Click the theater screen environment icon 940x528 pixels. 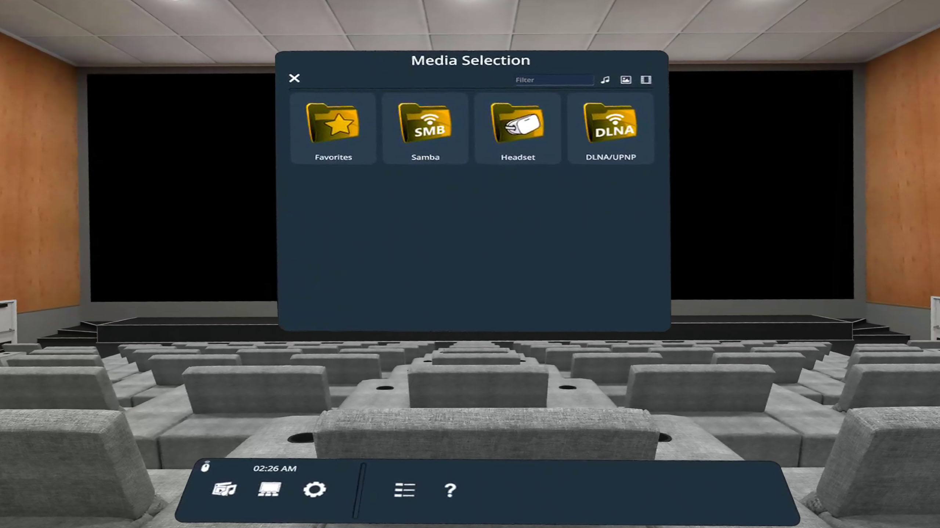point(269,489)
